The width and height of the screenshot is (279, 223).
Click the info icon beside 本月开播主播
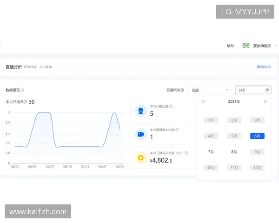click(171, 106)
